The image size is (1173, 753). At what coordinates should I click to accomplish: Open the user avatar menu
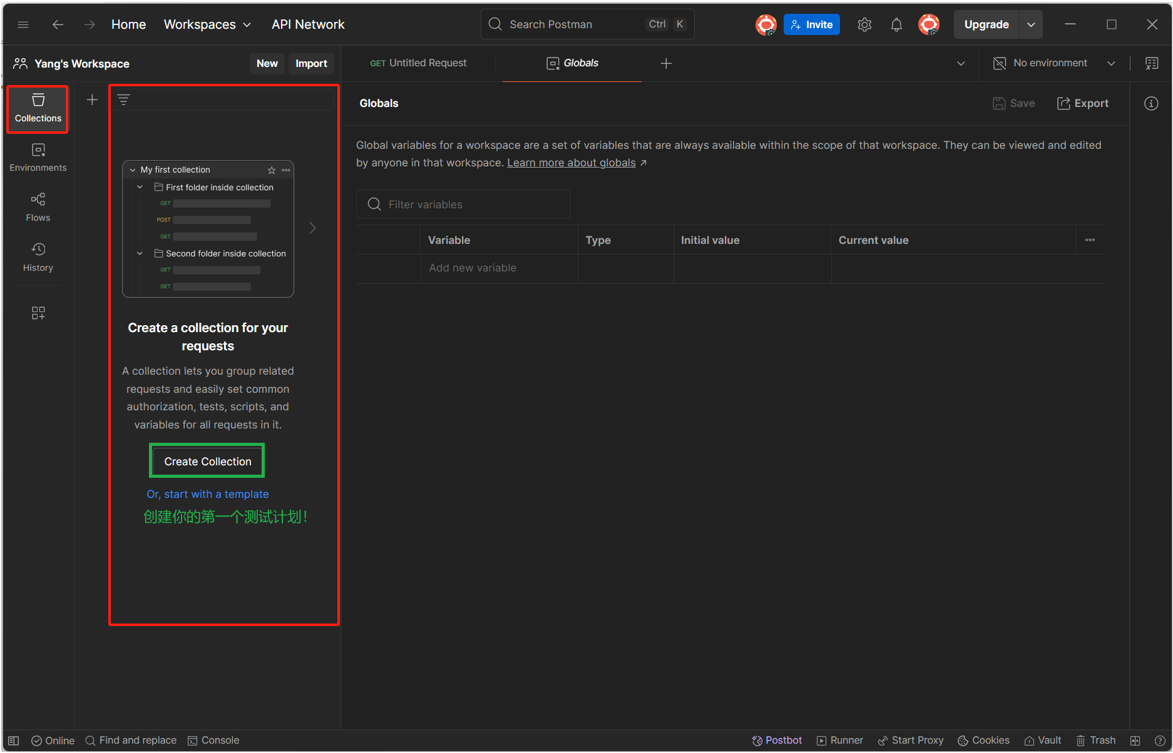pyautogui.click(x=929, y=24)
